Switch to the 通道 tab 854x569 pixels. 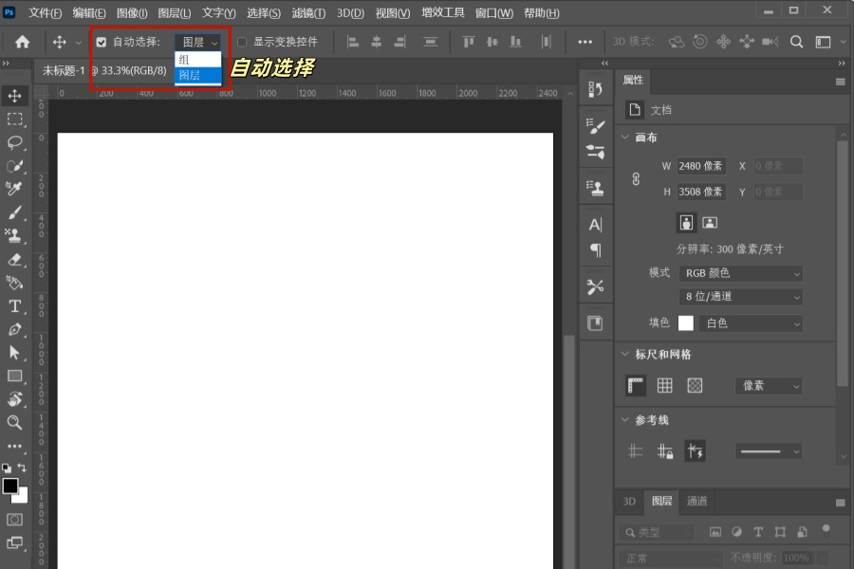coord(696,501)
